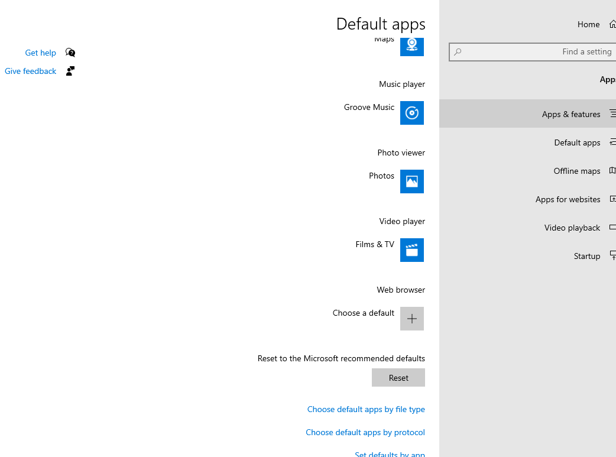Open Video playback settings

tap(527, 228)
